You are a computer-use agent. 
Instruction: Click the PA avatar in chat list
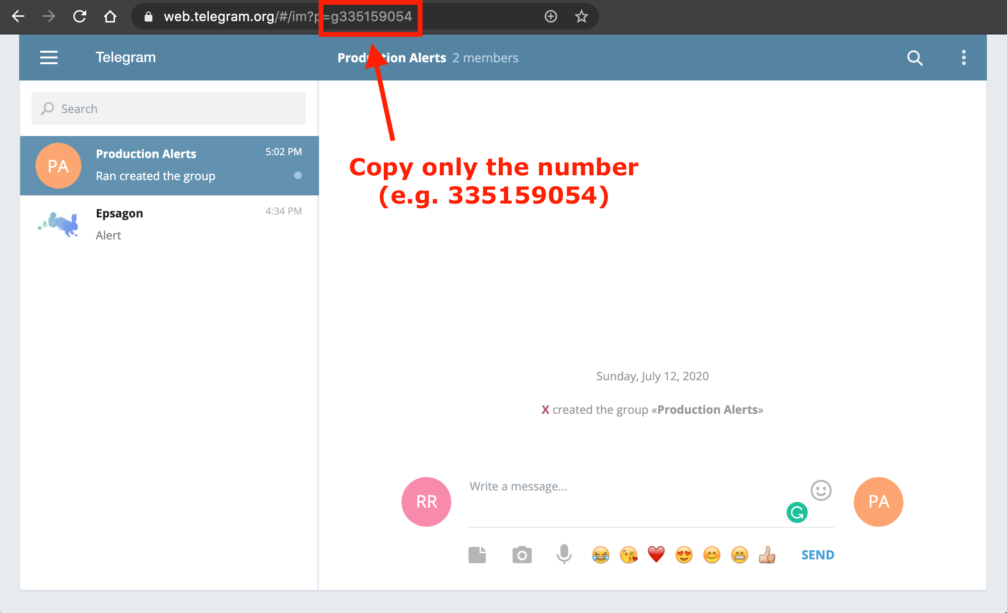point(58,166)
